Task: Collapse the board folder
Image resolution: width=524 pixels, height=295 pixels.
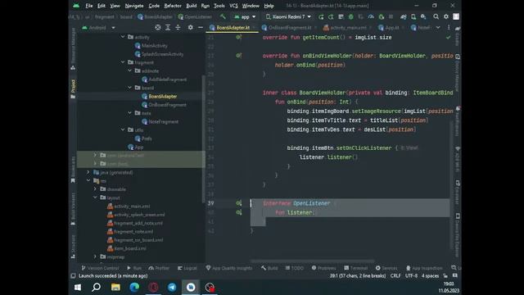Action: [x=129, y=88]
